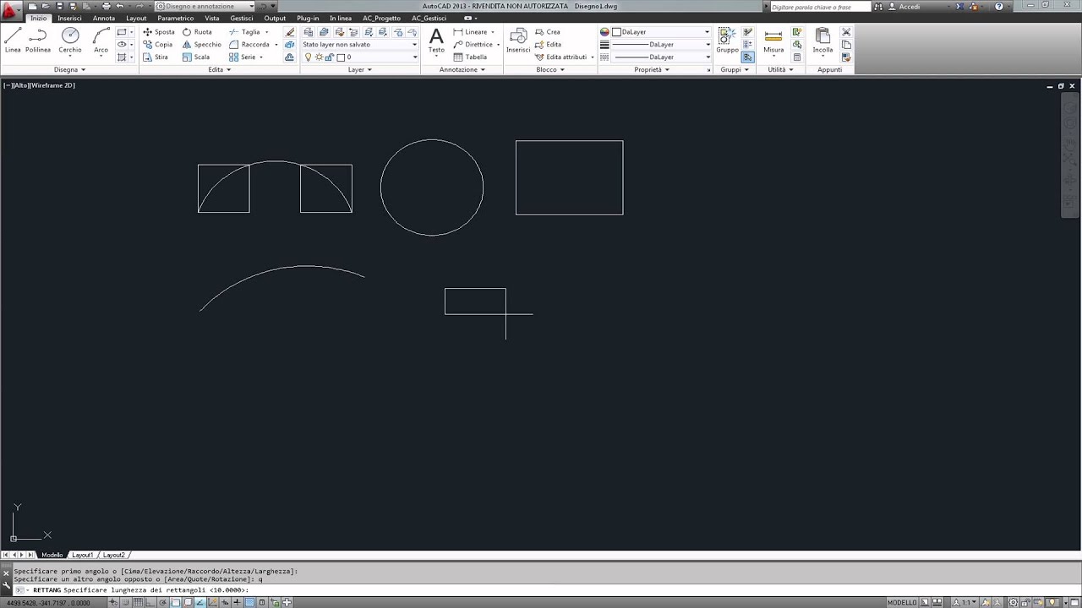The height and width of the screenshot is (608, 1082).
Task: Open the Disegno e annotazione workspace dropdown
Action: coord(205,6)
